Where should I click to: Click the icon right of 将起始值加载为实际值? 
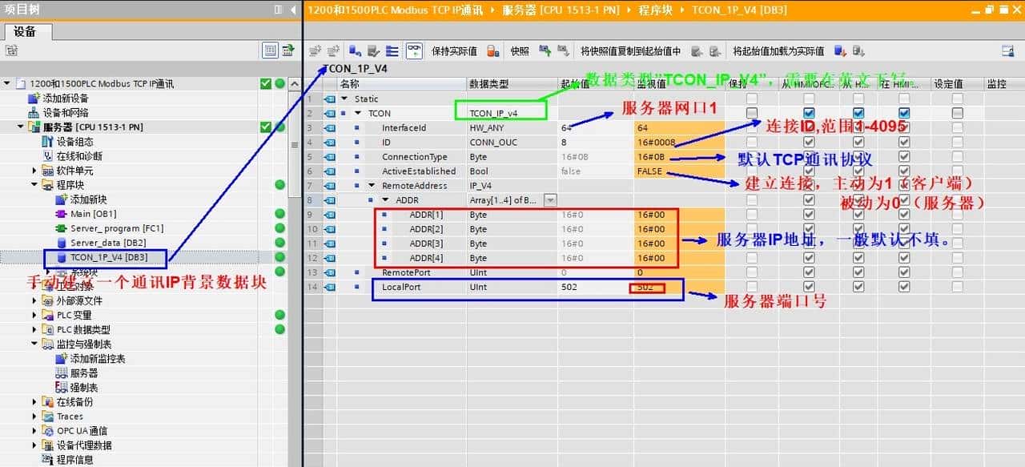(x=840, y=50)
